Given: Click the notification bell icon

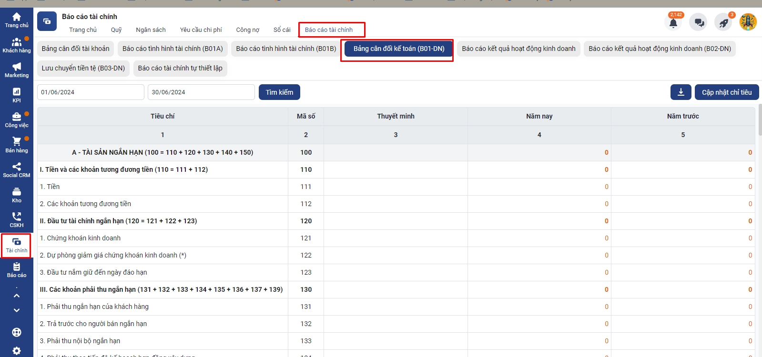Looking at the screenshot, I should [673, 22].
